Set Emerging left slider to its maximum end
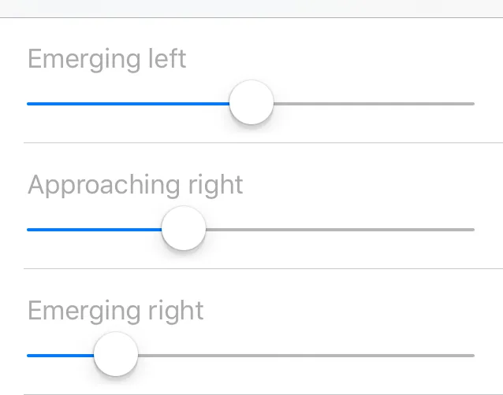Image resolution: width=503 pixels, height=395 pixels. pyautogui.click(x=473, y=103)
